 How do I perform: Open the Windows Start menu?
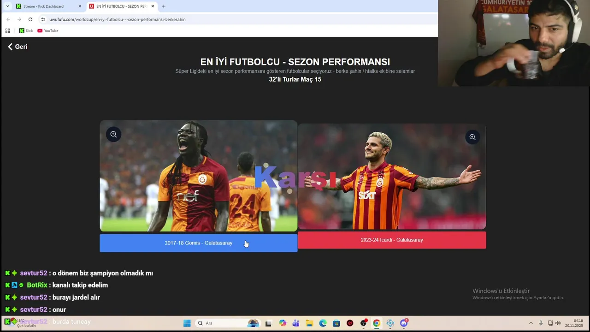click(187, 323)
